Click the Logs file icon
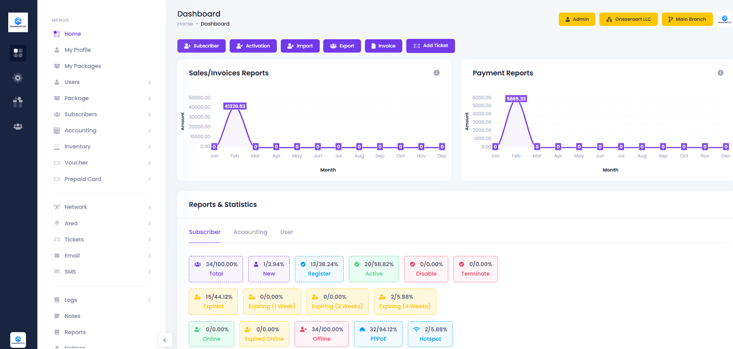This screenshot has height=349, width=733. point(57,300)
